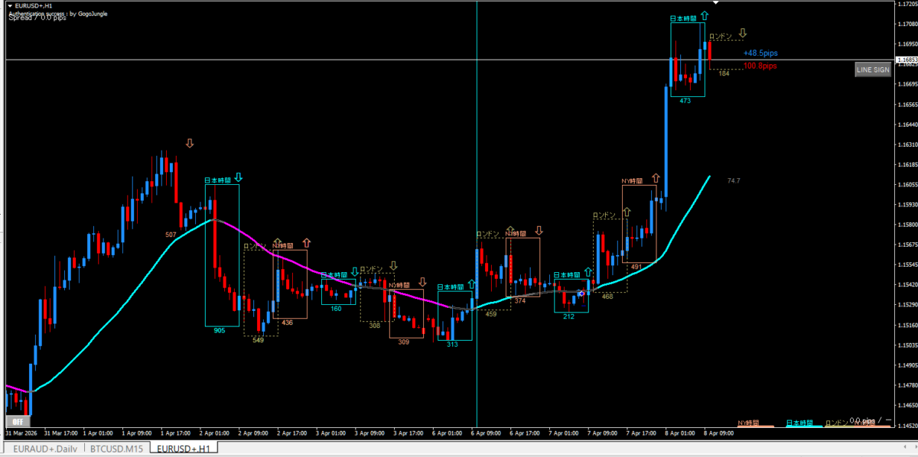Switch to the EURAUD+.Daily chart tab
This screenshot has height=457, width=918.
[x=44, y=449]
